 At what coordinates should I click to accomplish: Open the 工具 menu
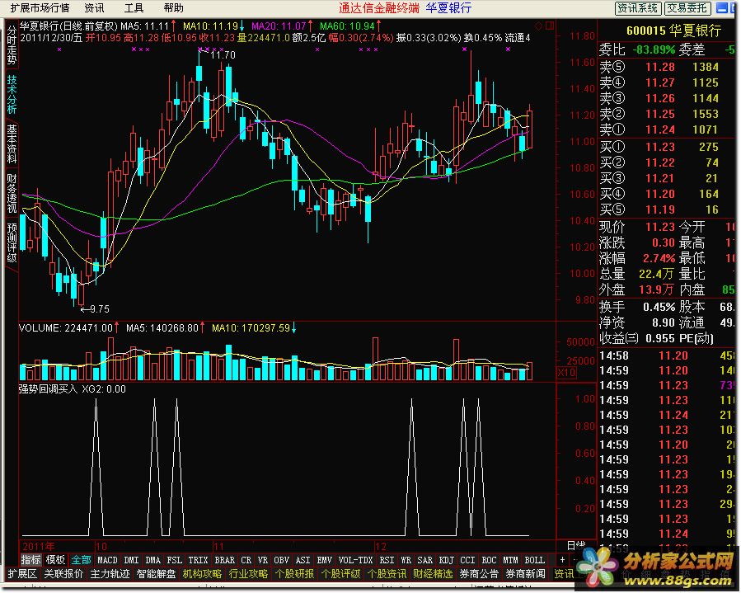(x=134, y=7)
